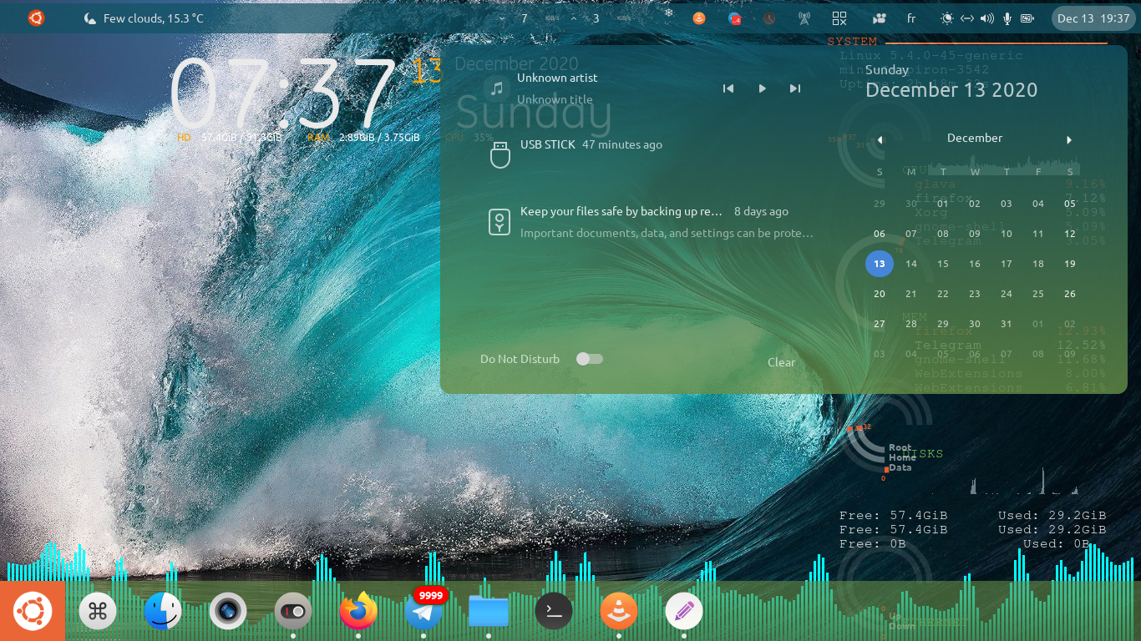Screen dimensions: 1141x641
Task: Launch the Terminal from the dock
Action: coord(554,612)
